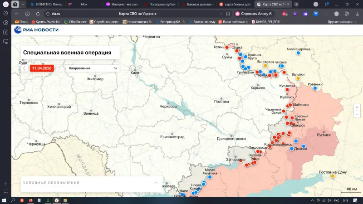The width and height of the screenshot is (363, 204).
Task: Go to previous date with left arrow
Action: point(25,68)
